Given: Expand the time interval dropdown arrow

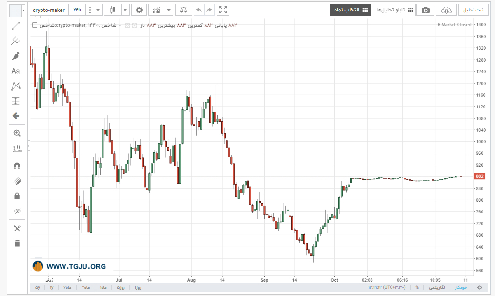Looking at the screenshot, I should click(x=98, y=10).
